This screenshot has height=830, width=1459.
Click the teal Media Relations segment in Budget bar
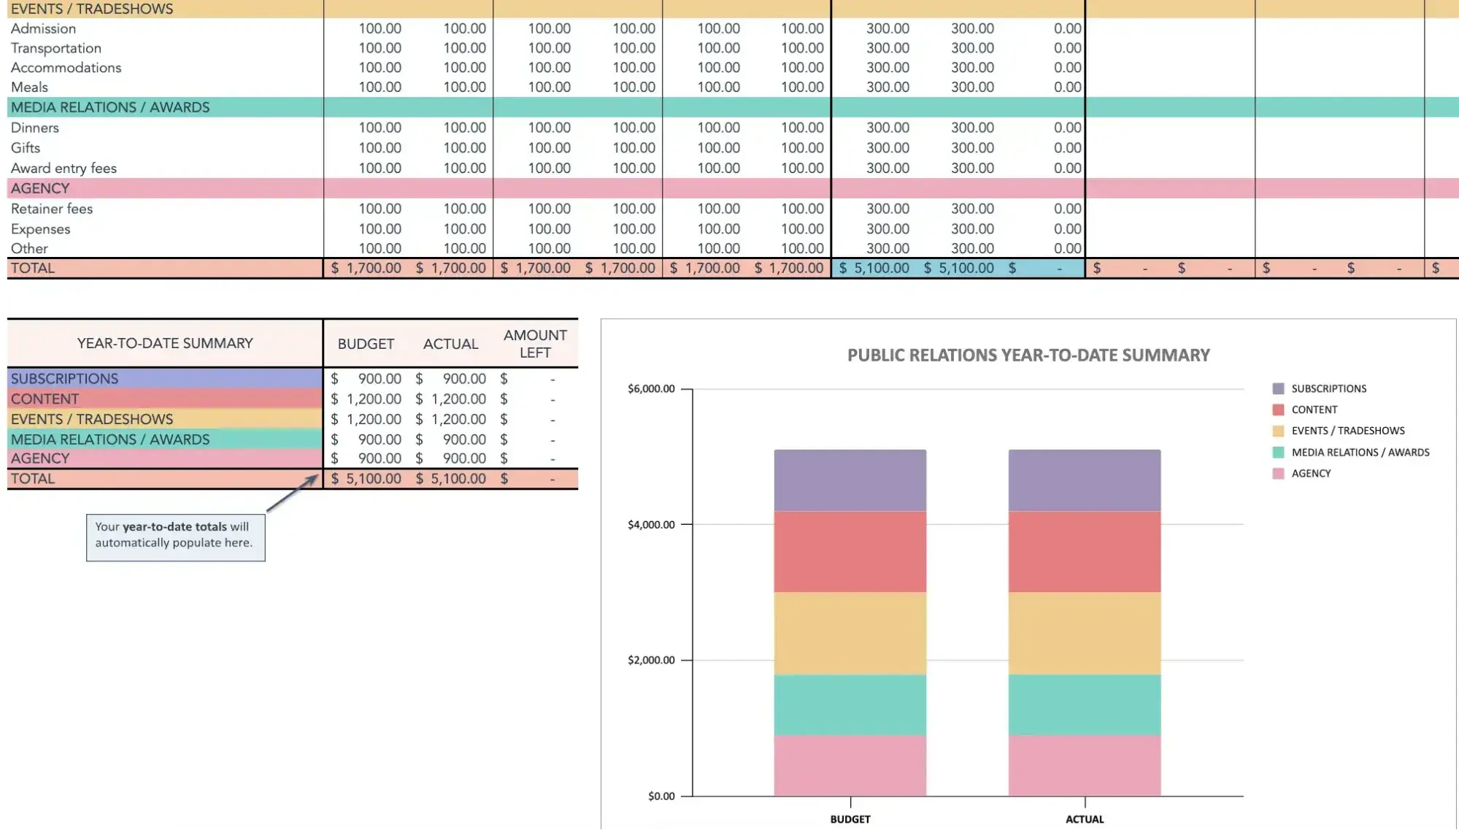(850, 704)
